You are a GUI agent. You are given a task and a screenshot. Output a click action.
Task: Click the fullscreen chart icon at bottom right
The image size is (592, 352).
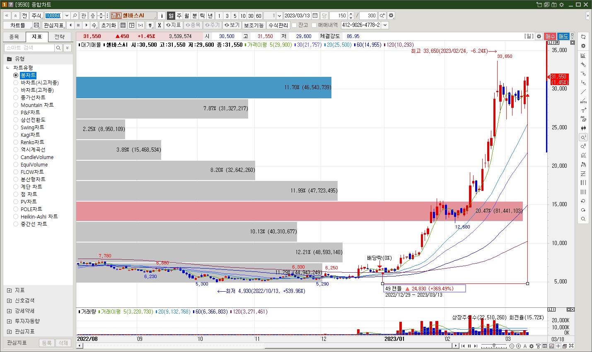pyautogui.click(x=572, y=345)
